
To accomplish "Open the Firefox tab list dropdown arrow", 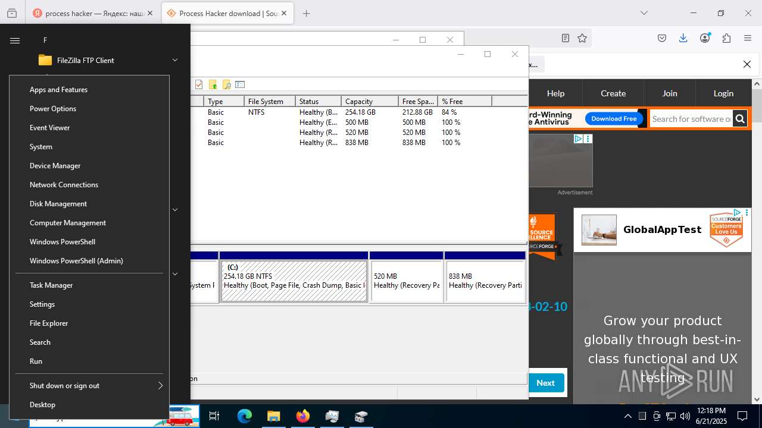I will (644, 13).
